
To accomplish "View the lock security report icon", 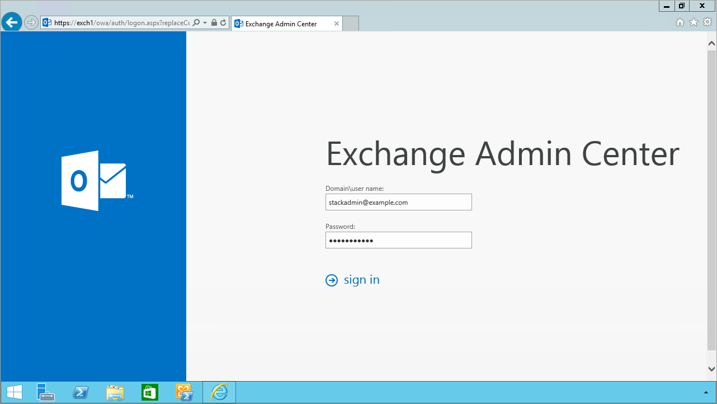I will [214, 23].
